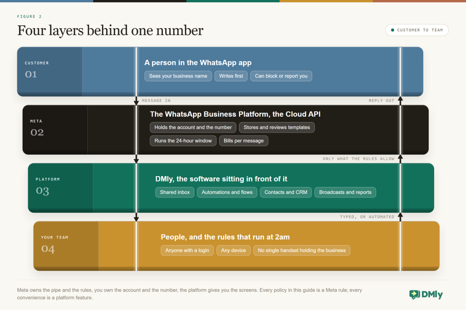466x310 pixels.
Task: Click the 'Anyone with a login' chip
Action: click(187, 251)
